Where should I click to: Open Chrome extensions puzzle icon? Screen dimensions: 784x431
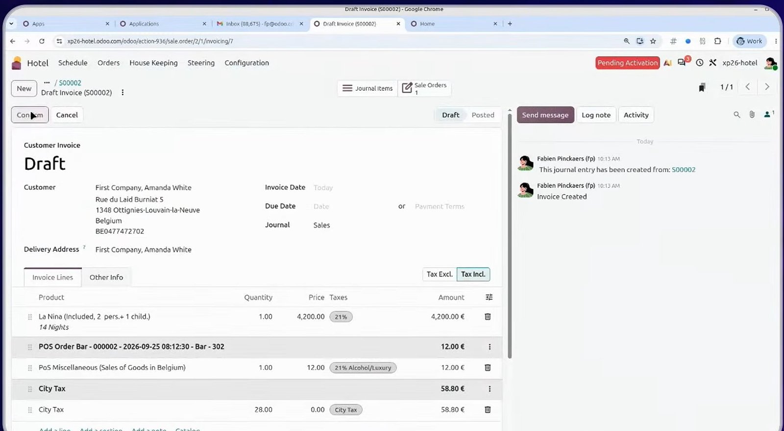[x=718, y=41]
